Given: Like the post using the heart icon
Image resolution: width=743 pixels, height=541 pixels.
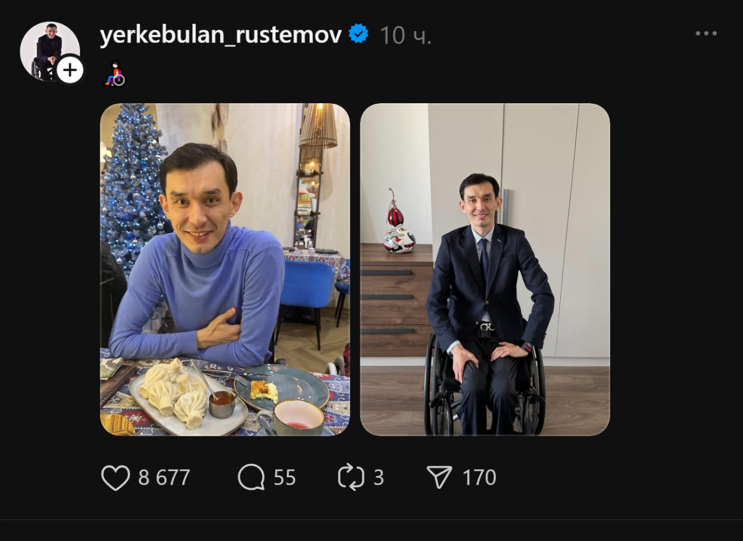Looking at the screenshot, I should tap(116, 477).
